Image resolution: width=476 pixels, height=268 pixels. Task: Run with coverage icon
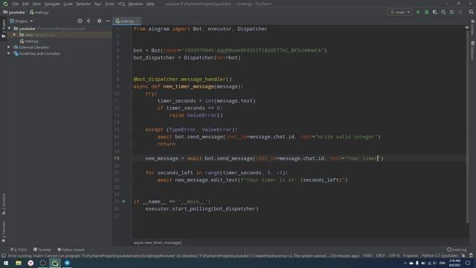(435, 12)
